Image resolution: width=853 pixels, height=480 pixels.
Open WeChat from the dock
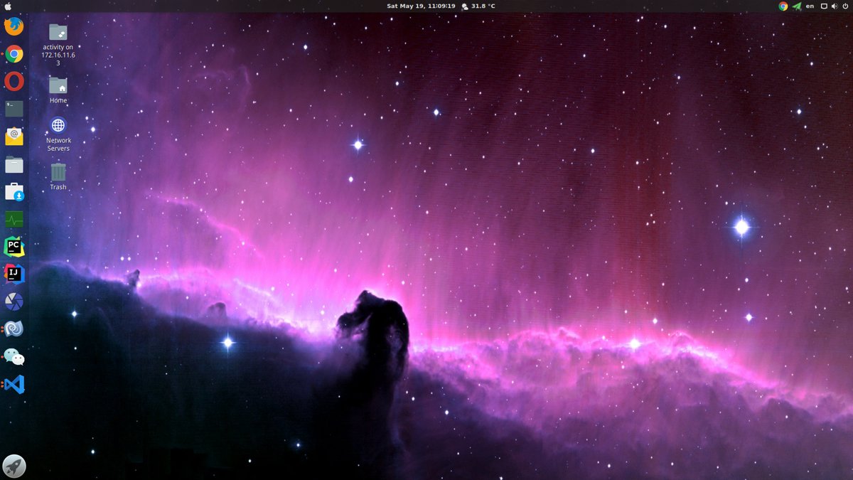pyautogui.click(x=14, y=356)
